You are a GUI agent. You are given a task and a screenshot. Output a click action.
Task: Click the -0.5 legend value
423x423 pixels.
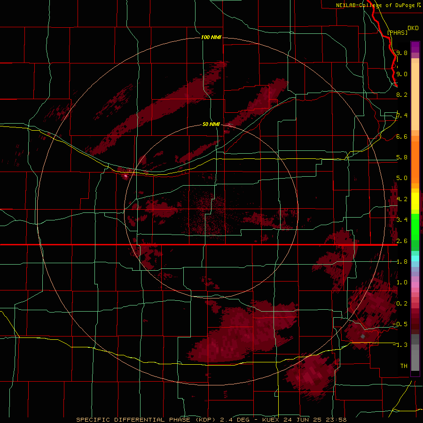click(x=400, y=324)
